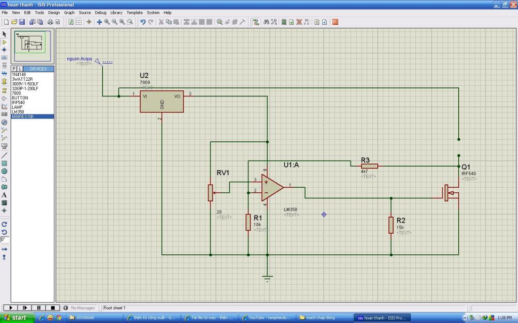Click the Undo arrow in toolbar
The width and height of the screenshot is (518, 323).
click(x=143, y=22)
